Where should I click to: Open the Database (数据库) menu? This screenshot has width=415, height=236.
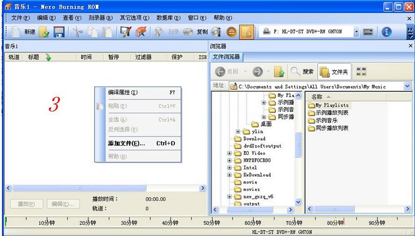coord(168,18)
